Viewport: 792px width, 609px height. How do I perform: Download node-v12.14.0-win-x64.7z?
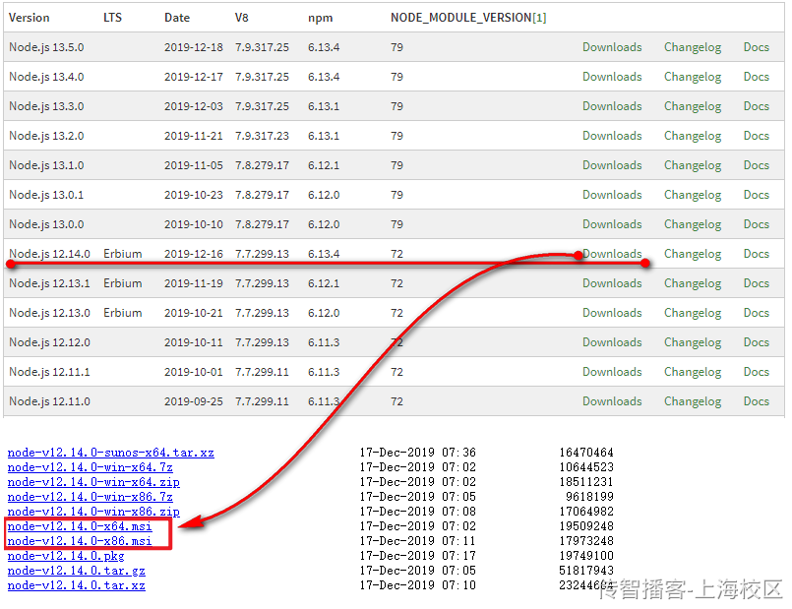coord(90,467)
